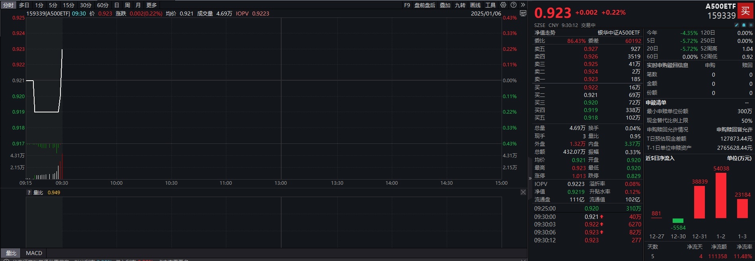Click the help question mark icon
755x261 pixels.
click(514, 5)
